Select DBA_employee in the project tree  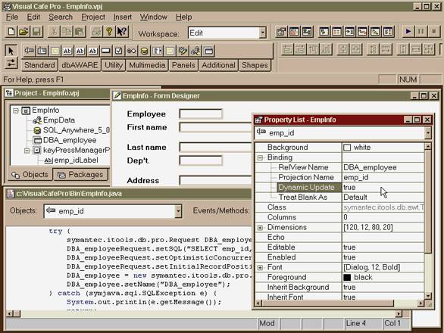coord(65,140)
